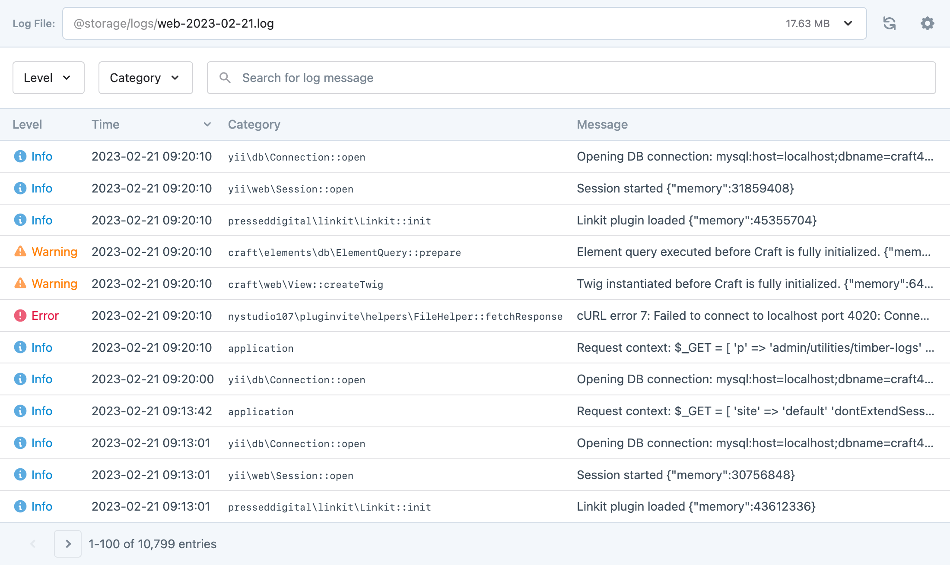Open the cURL error 7 log entry
This screenshot has height=565, width=950.
pyautogui.click(x=753, y=316)
